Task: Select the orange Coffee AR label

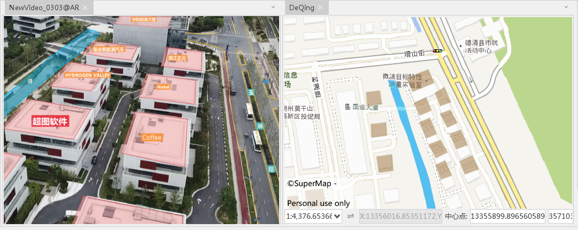Action: tap(151, 137)
